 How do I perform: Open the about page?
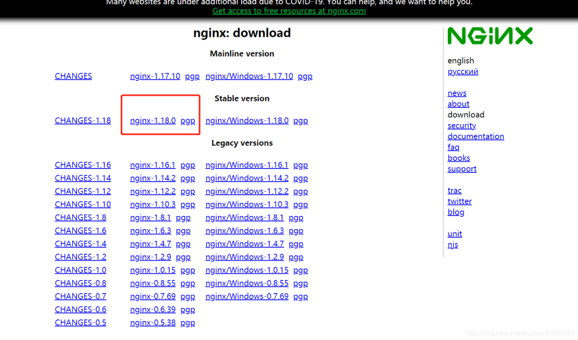pyautogui.click(x=458, y=104)
